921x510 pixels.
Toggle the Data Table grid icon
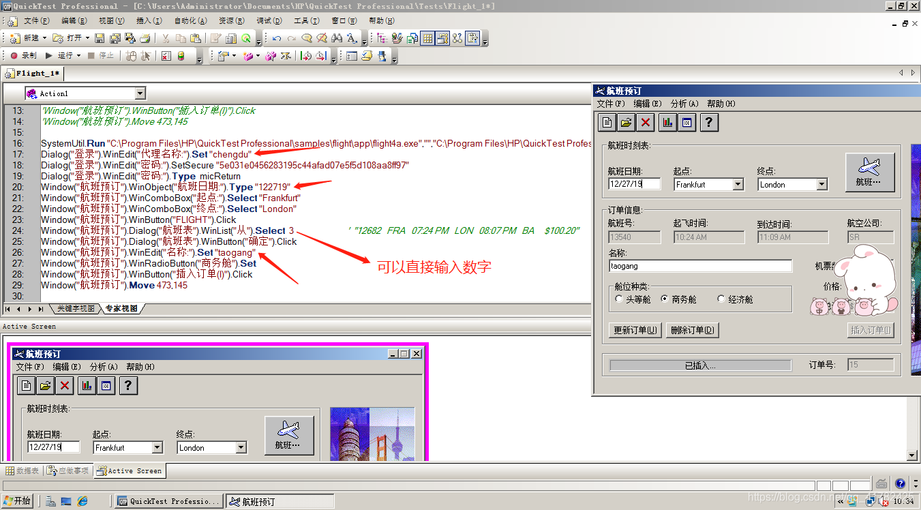point(427,38)
